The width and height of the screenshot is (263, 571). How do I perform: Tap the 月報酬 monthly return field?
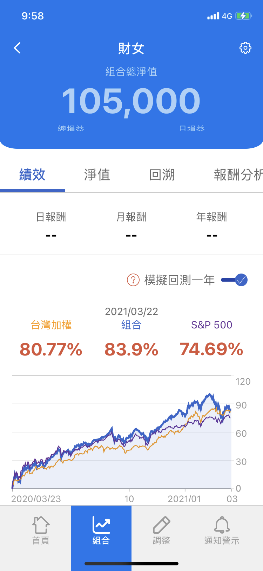(131, 225)
